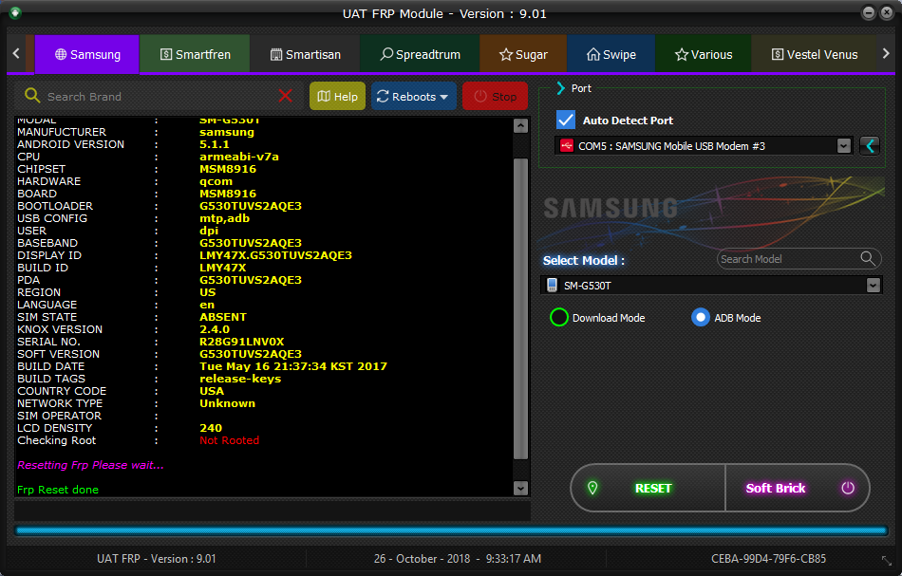Click the Search Brand magnifier icon
Image resolution: width=902 pixels, height=576 pixels.
(x=32, y=96)
